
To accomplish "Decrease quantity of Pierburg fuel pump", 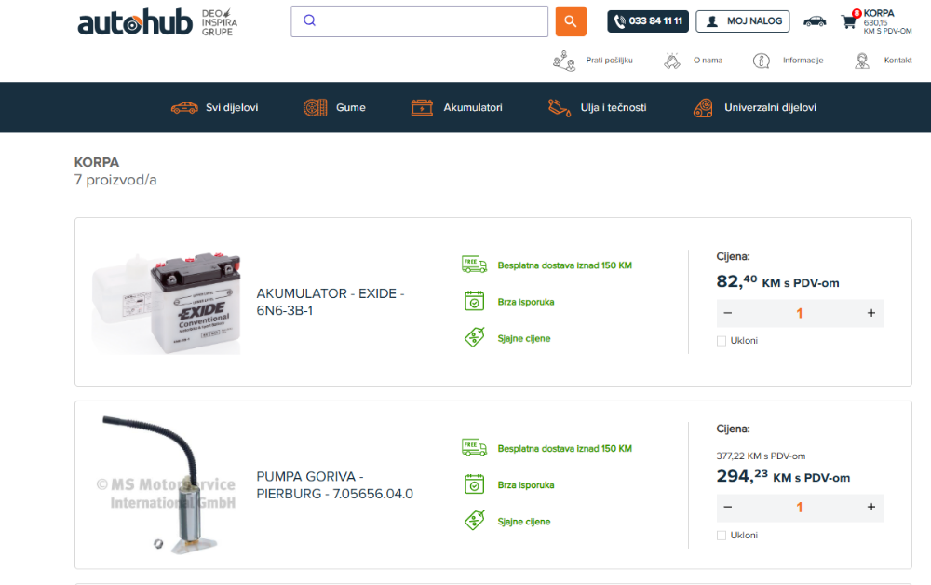I will point(728,507).
